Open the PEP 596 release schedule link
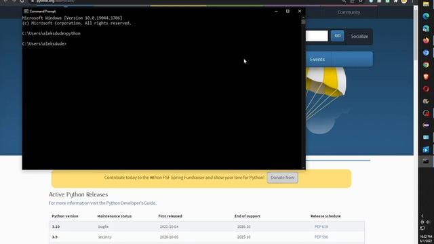 [321, 237]
